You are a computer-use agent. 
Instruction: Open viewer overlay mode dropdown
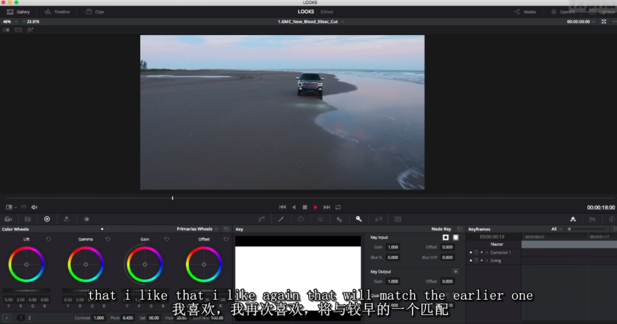tap(11, 207)
